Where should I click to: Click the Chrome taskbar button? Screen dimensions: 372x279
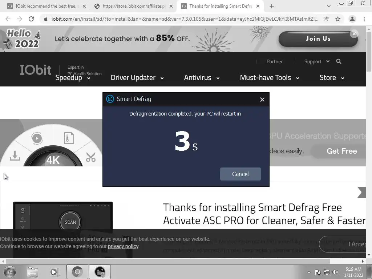[x=77, y=272]
